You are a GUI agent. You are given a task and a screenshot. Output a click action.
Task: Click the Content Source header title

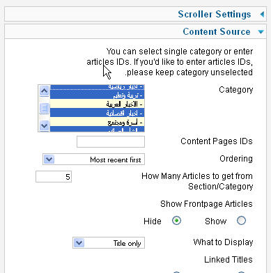point(217,31)
